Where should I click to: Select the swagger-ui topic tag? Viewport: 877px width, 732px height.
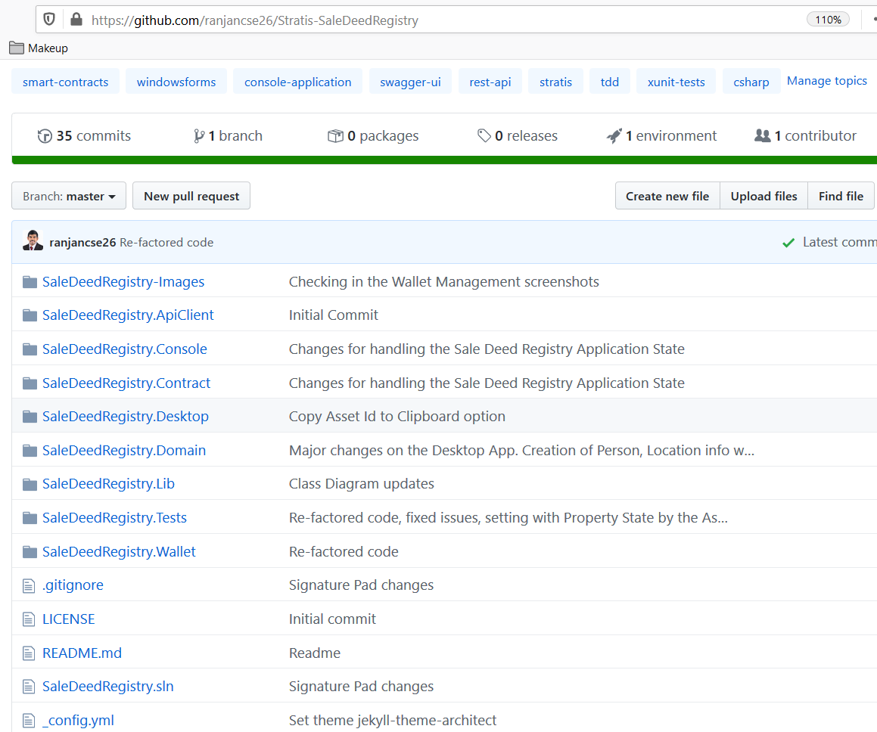410,82
